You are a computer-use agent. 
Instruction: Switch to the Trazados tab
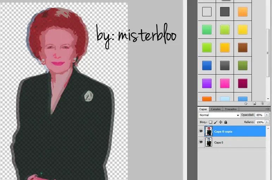[231, 109]
